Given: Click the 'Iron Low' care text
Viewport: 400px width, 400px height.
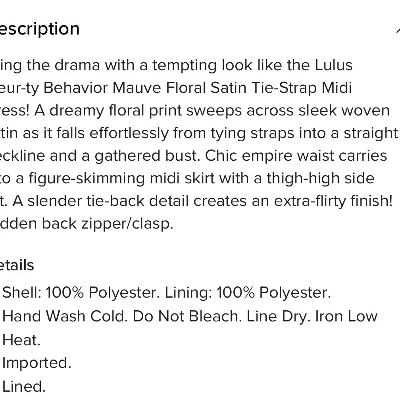Looking at the screenshot, I should click(346, 316).
